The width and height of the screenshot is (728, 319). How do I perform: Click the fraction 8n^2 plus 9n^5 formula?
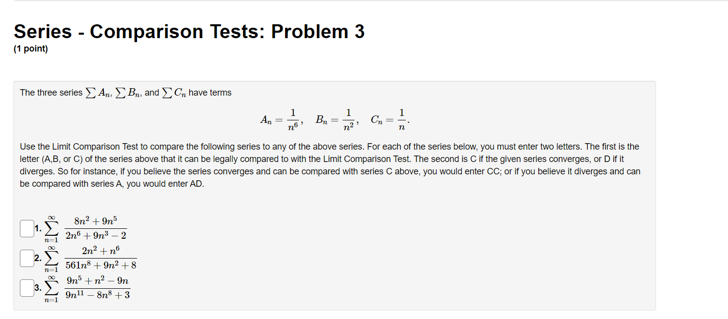click(96, 228)
